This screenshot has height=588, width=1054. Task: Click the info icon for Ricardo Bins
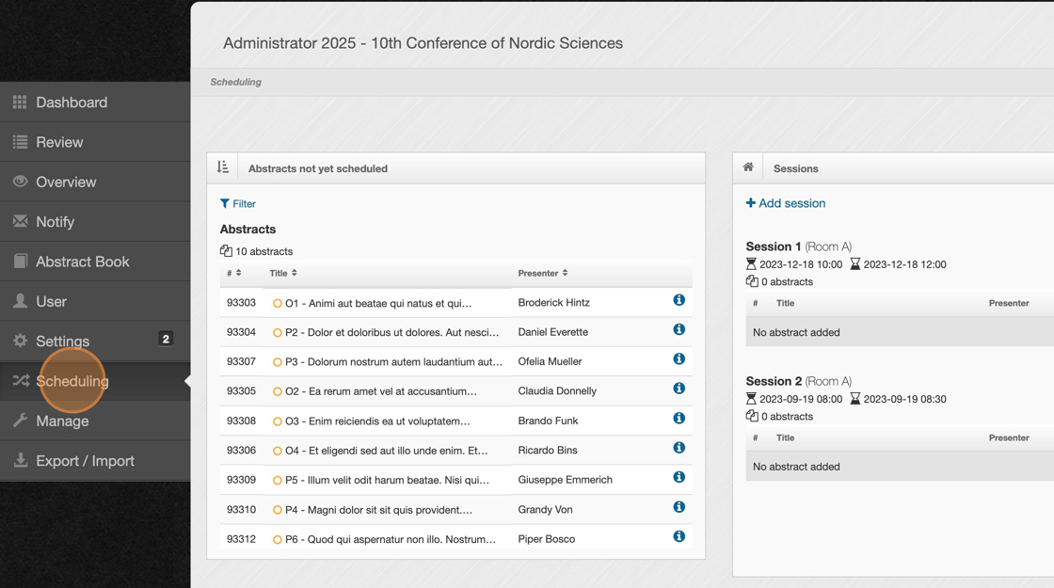(679, 448)
